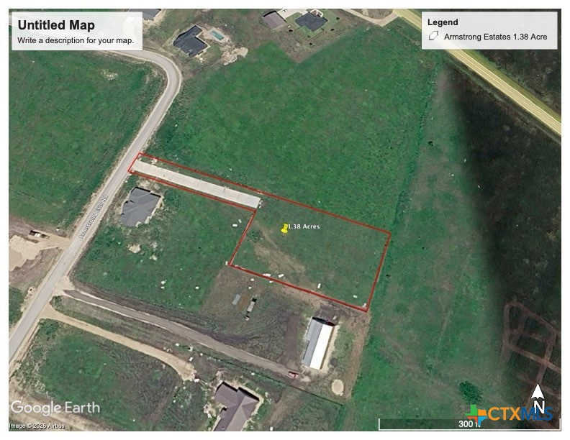Click the gray-roofed house beside the driveway

(x=139, y=207)
